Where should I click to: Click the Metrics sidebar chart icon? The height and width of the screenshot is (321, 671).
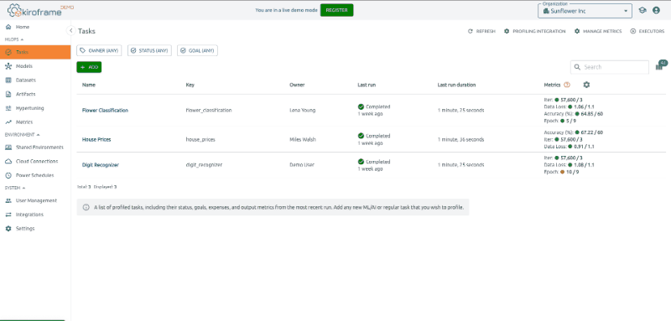(8, 122)
